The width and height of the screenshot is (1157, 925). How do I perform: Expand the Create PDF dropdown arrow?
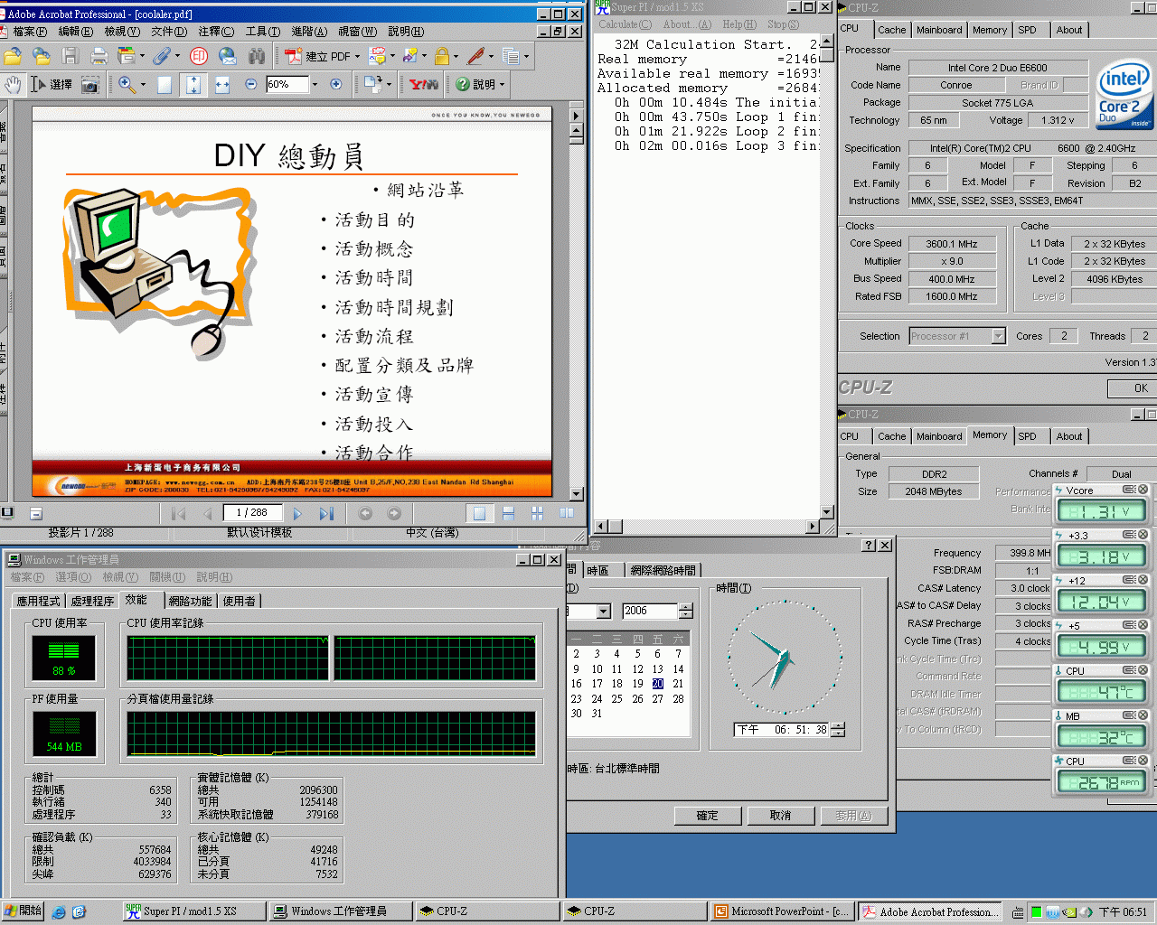[357, 56]
